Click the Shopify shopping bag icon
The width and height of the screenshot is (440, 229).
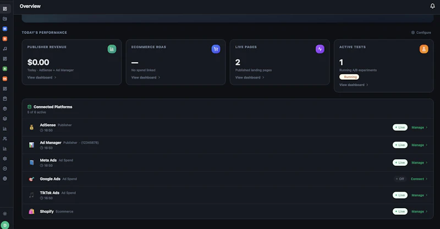[31, 211]
